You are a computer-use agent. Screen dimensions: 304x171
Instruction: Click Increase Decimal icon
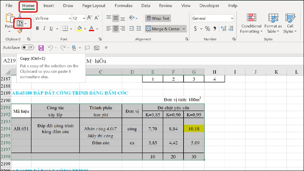tap(223, 29)
